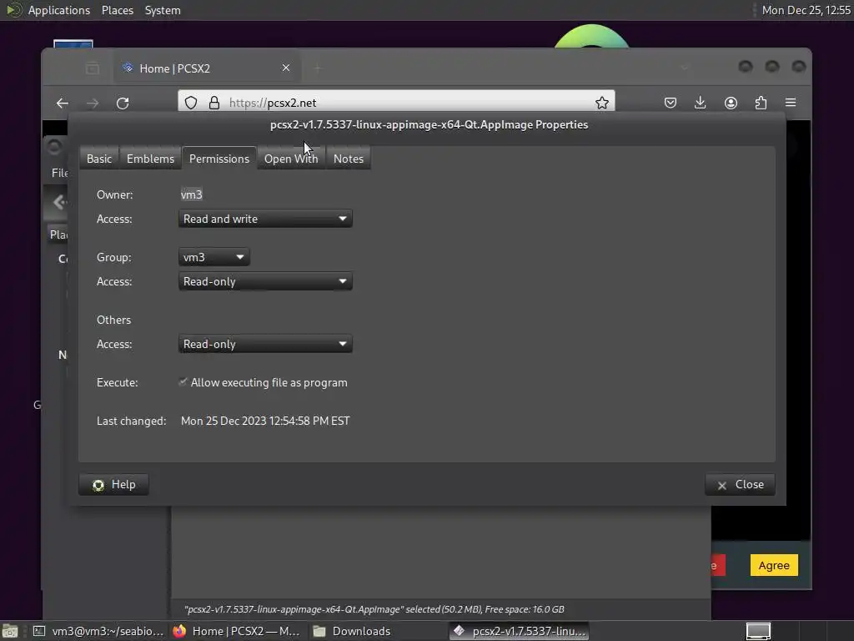Viewport: 854px width, 641px height.
Task: Click the file manager back arrow
Action: click(x=59, y=202)
